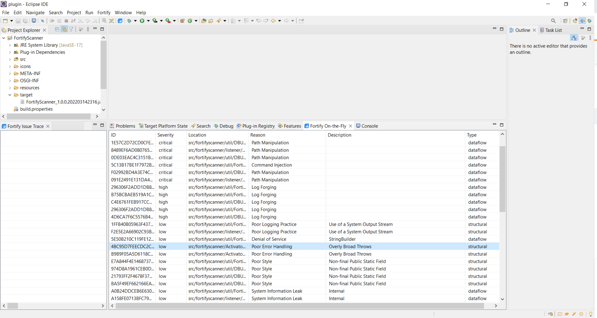Switch to the Java perspective icon

(x=575, y=21)
